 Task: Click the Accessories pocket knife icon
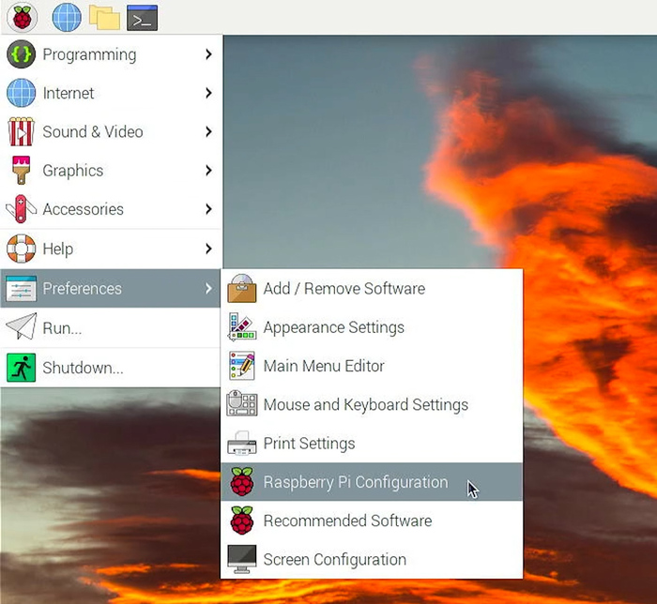tap(21, 209)
